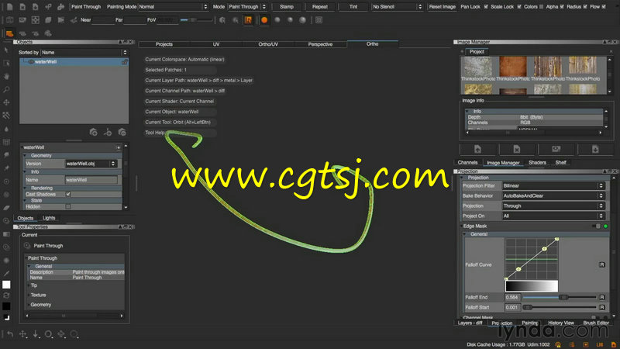Switch to the UV view tab
Viewport: 620px width, 349px height.
coord(216,44)
